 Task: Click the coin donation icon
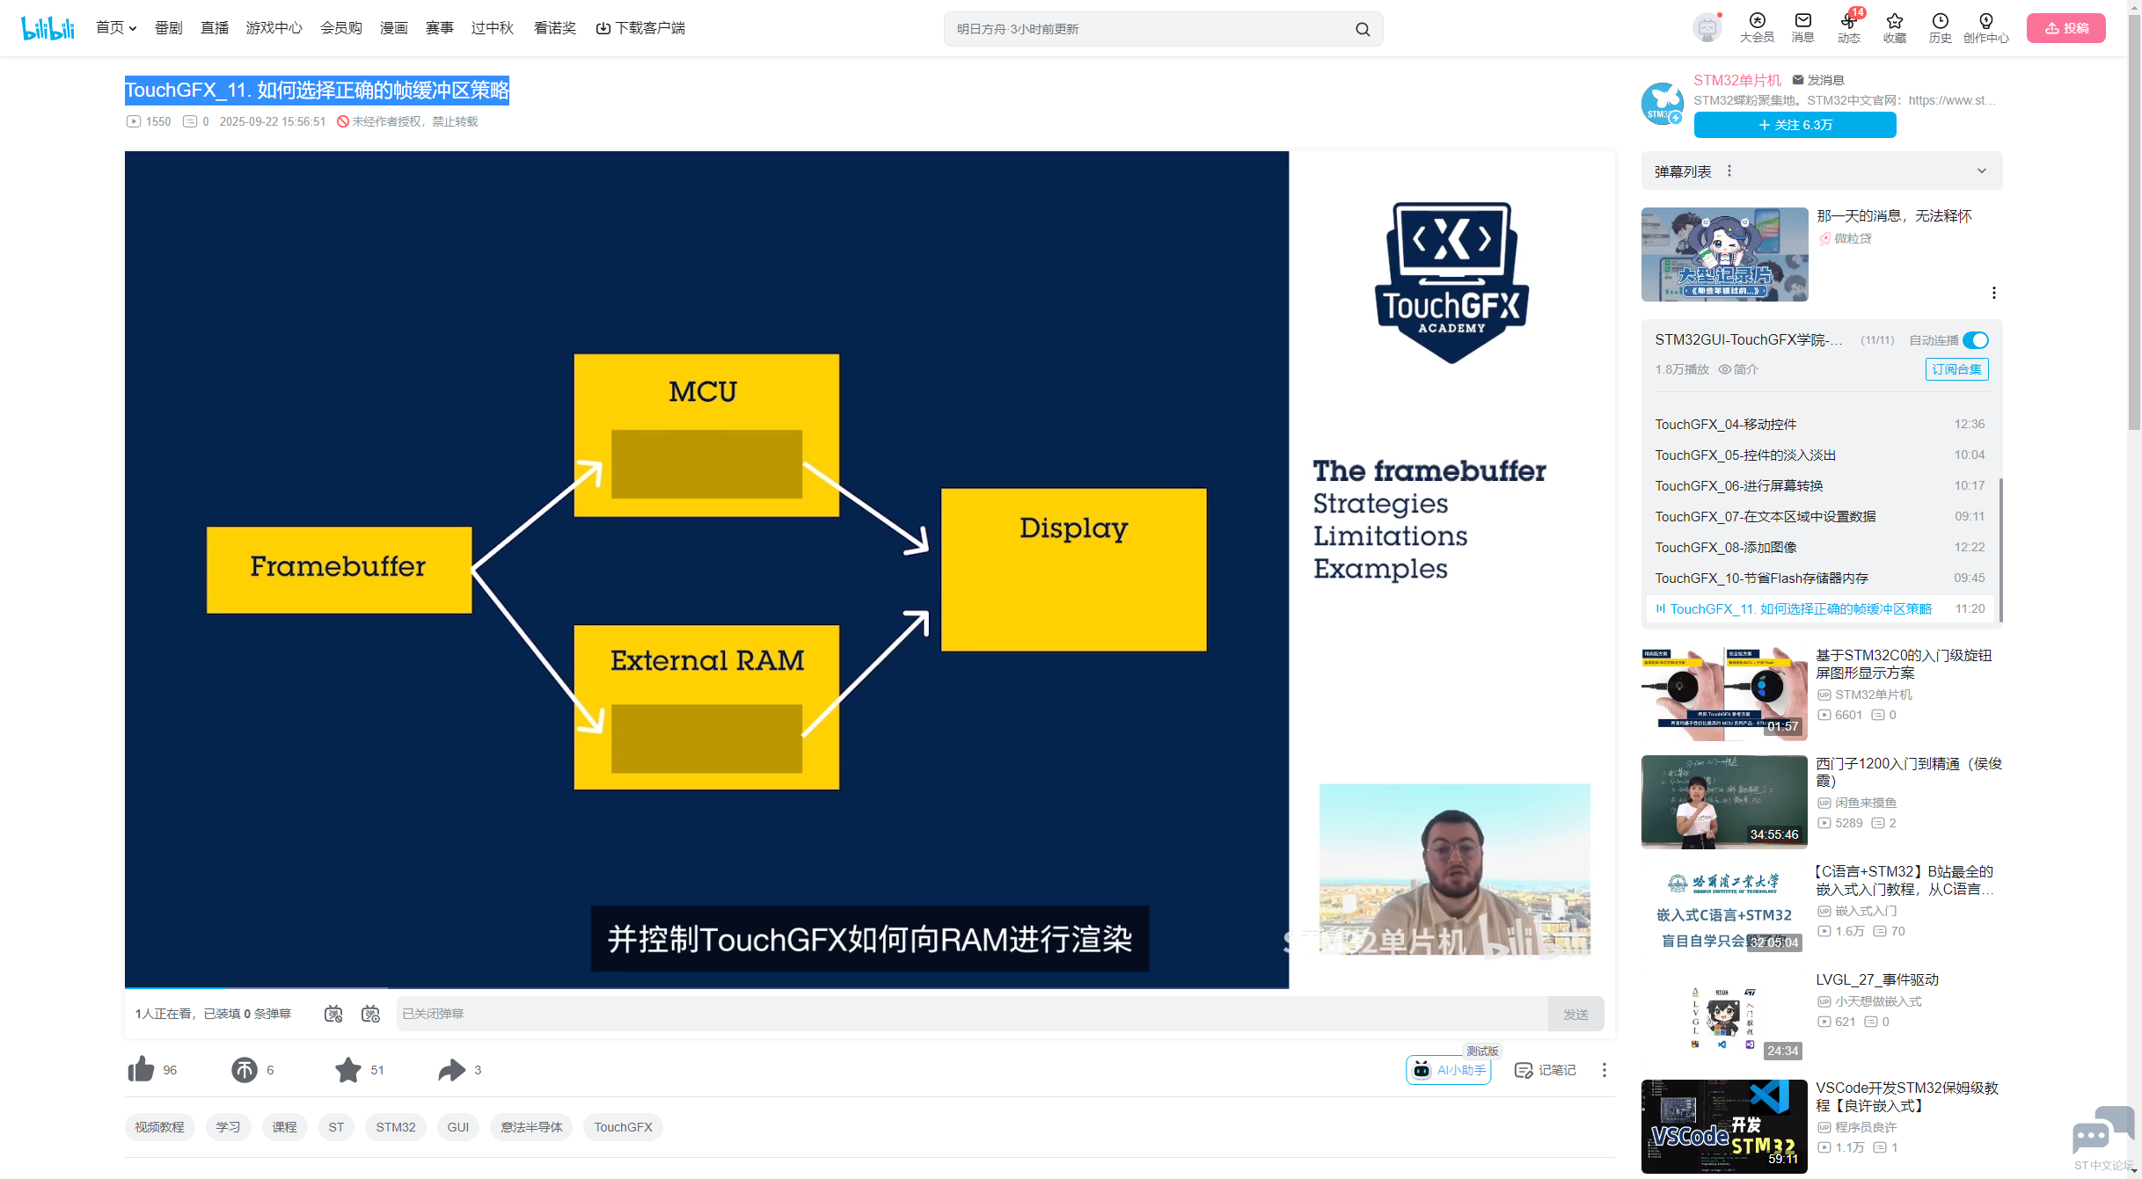244,1069
